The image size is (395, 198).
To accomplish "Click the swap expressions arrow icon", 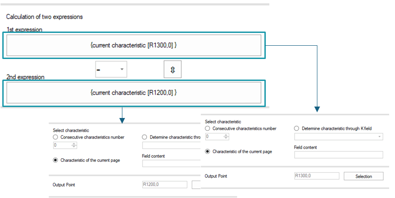I will click(x=173, y=70).
